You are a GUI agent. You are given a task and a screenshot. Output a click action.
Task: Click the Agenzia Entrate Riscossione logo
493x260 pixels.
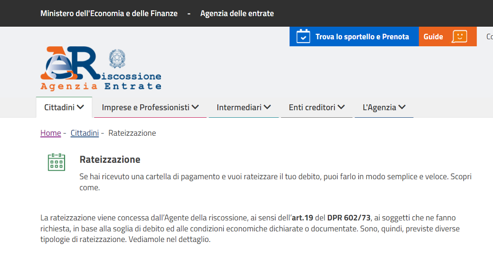pyautogui.click(x=101, y=68)
